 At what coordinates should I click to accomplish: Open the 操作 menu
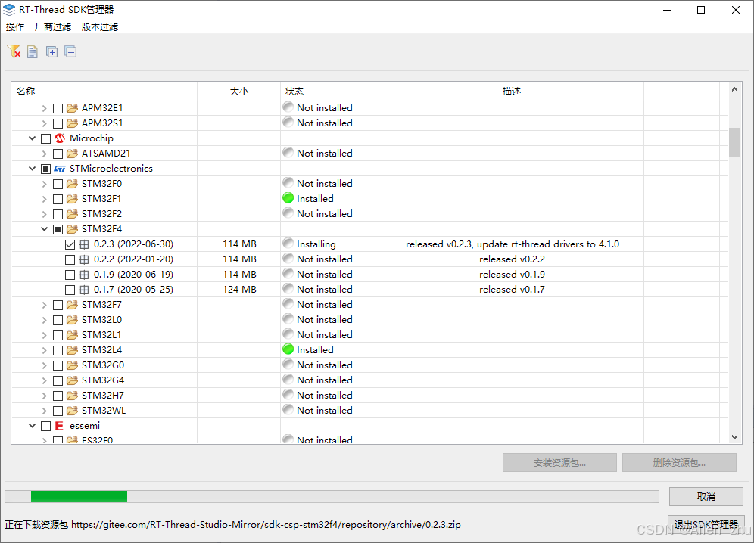point(15,27)
